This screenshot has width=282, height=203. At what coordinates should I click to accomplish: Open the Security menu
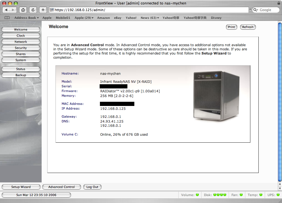[21, 48]
